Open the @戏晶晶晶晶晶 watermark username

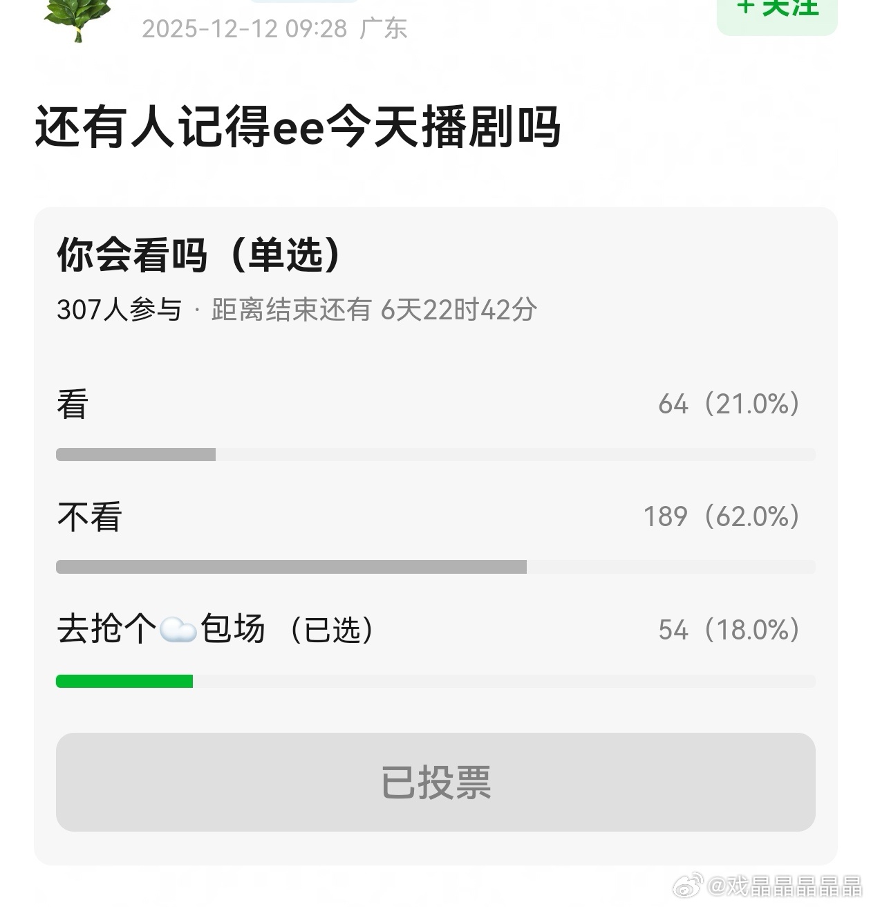click(785, 886)
